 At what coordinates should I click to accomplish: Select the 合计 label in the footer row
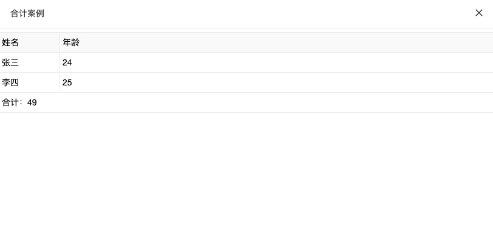[x=10, y=102]
